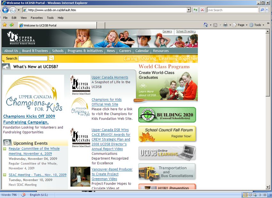Click the page scrollbar up arrow

268,31
